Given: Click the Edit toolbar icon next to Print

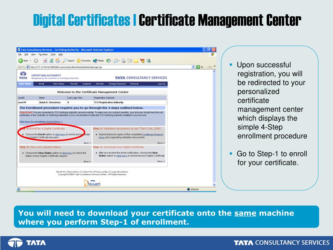Looking at the screenshot, I should tap(129, 61).
